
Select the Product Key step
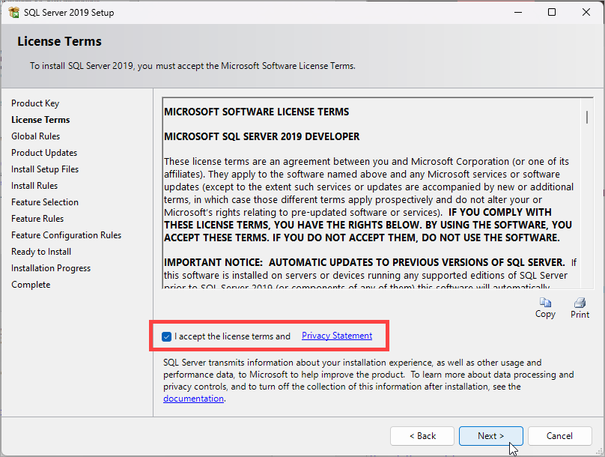coord(35,103)
